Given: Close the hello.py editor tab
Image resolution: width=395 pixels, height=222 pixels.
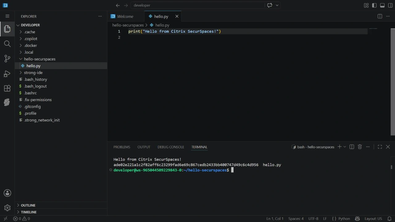Looking at the screenshot, I should [177, 16].
